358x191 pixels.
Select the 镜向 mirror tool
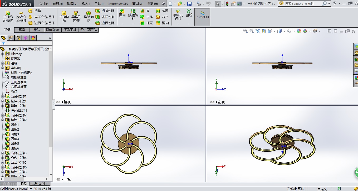point(162,23)
